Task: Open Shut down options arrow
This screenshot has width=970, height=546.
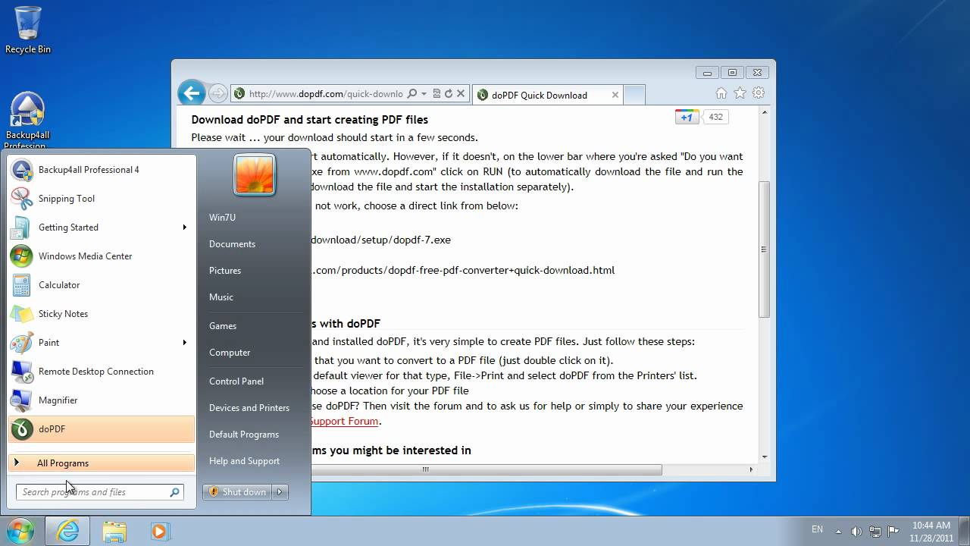Action: pos(280,492)
